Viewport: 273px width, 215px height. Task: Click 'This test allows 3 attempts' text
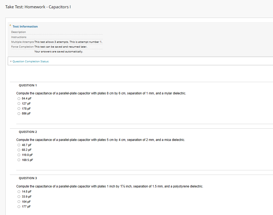[x=68, y=42]
